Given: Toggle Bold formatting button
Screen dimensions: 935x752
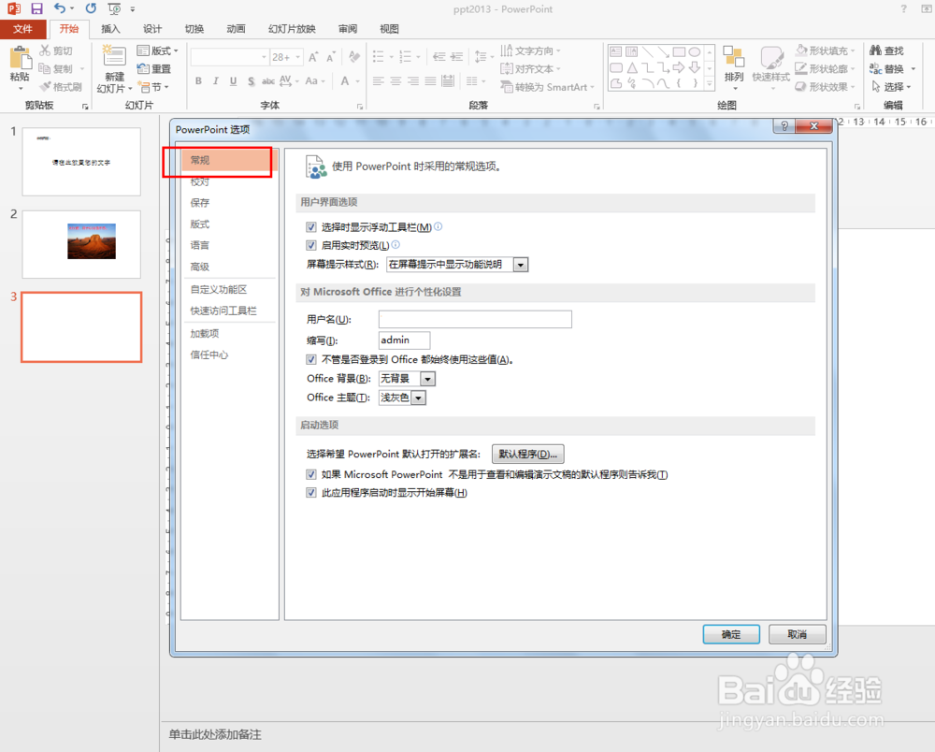Looking at the screenshot, I should click(198, 81).
